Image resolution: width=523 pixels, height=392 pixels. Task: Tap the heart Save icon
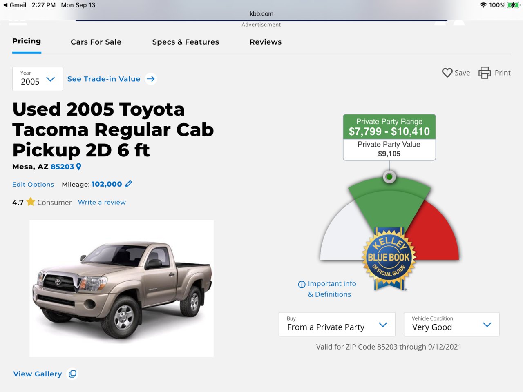click(447, 73)
